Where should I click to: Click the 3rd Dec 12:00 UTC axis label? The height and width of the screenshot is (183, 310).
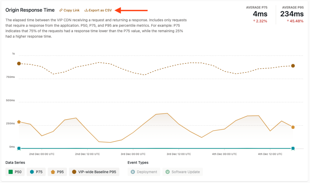pyautogui.click(x=179, y=154)
